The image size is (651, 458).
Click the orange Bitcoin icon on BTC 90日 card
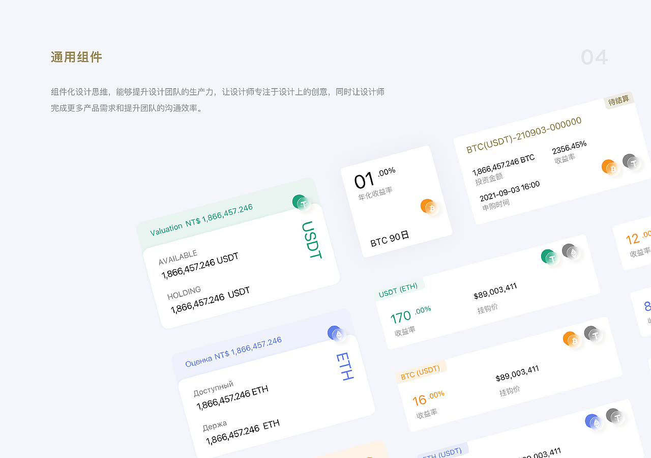[x=430, y=207]
